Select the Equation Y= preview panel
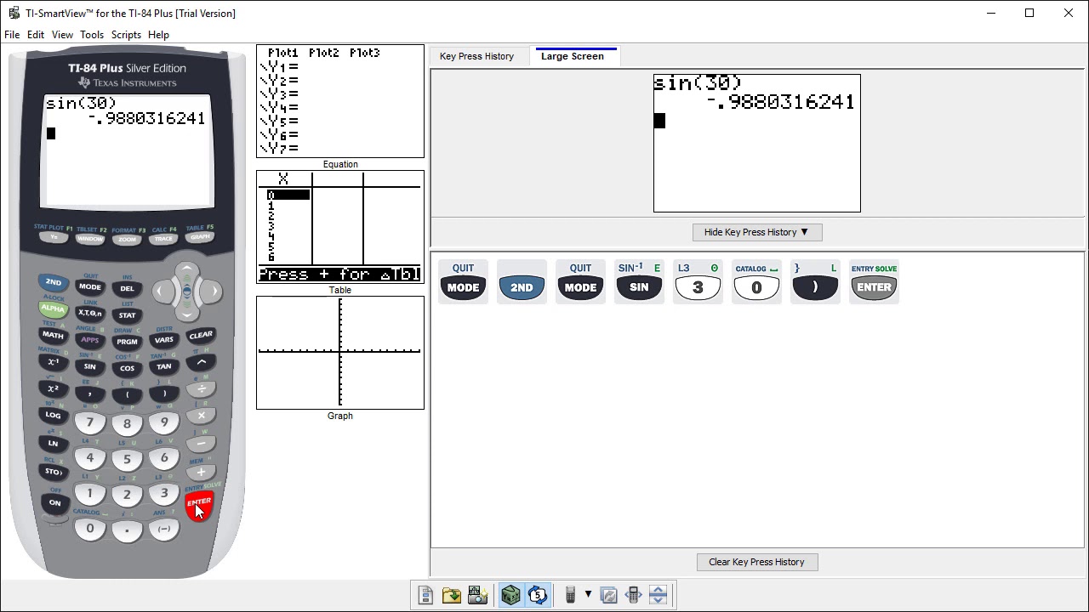The height and width of the screenshot is (612, 1089). pyautogui.click(x=340, y=101)
